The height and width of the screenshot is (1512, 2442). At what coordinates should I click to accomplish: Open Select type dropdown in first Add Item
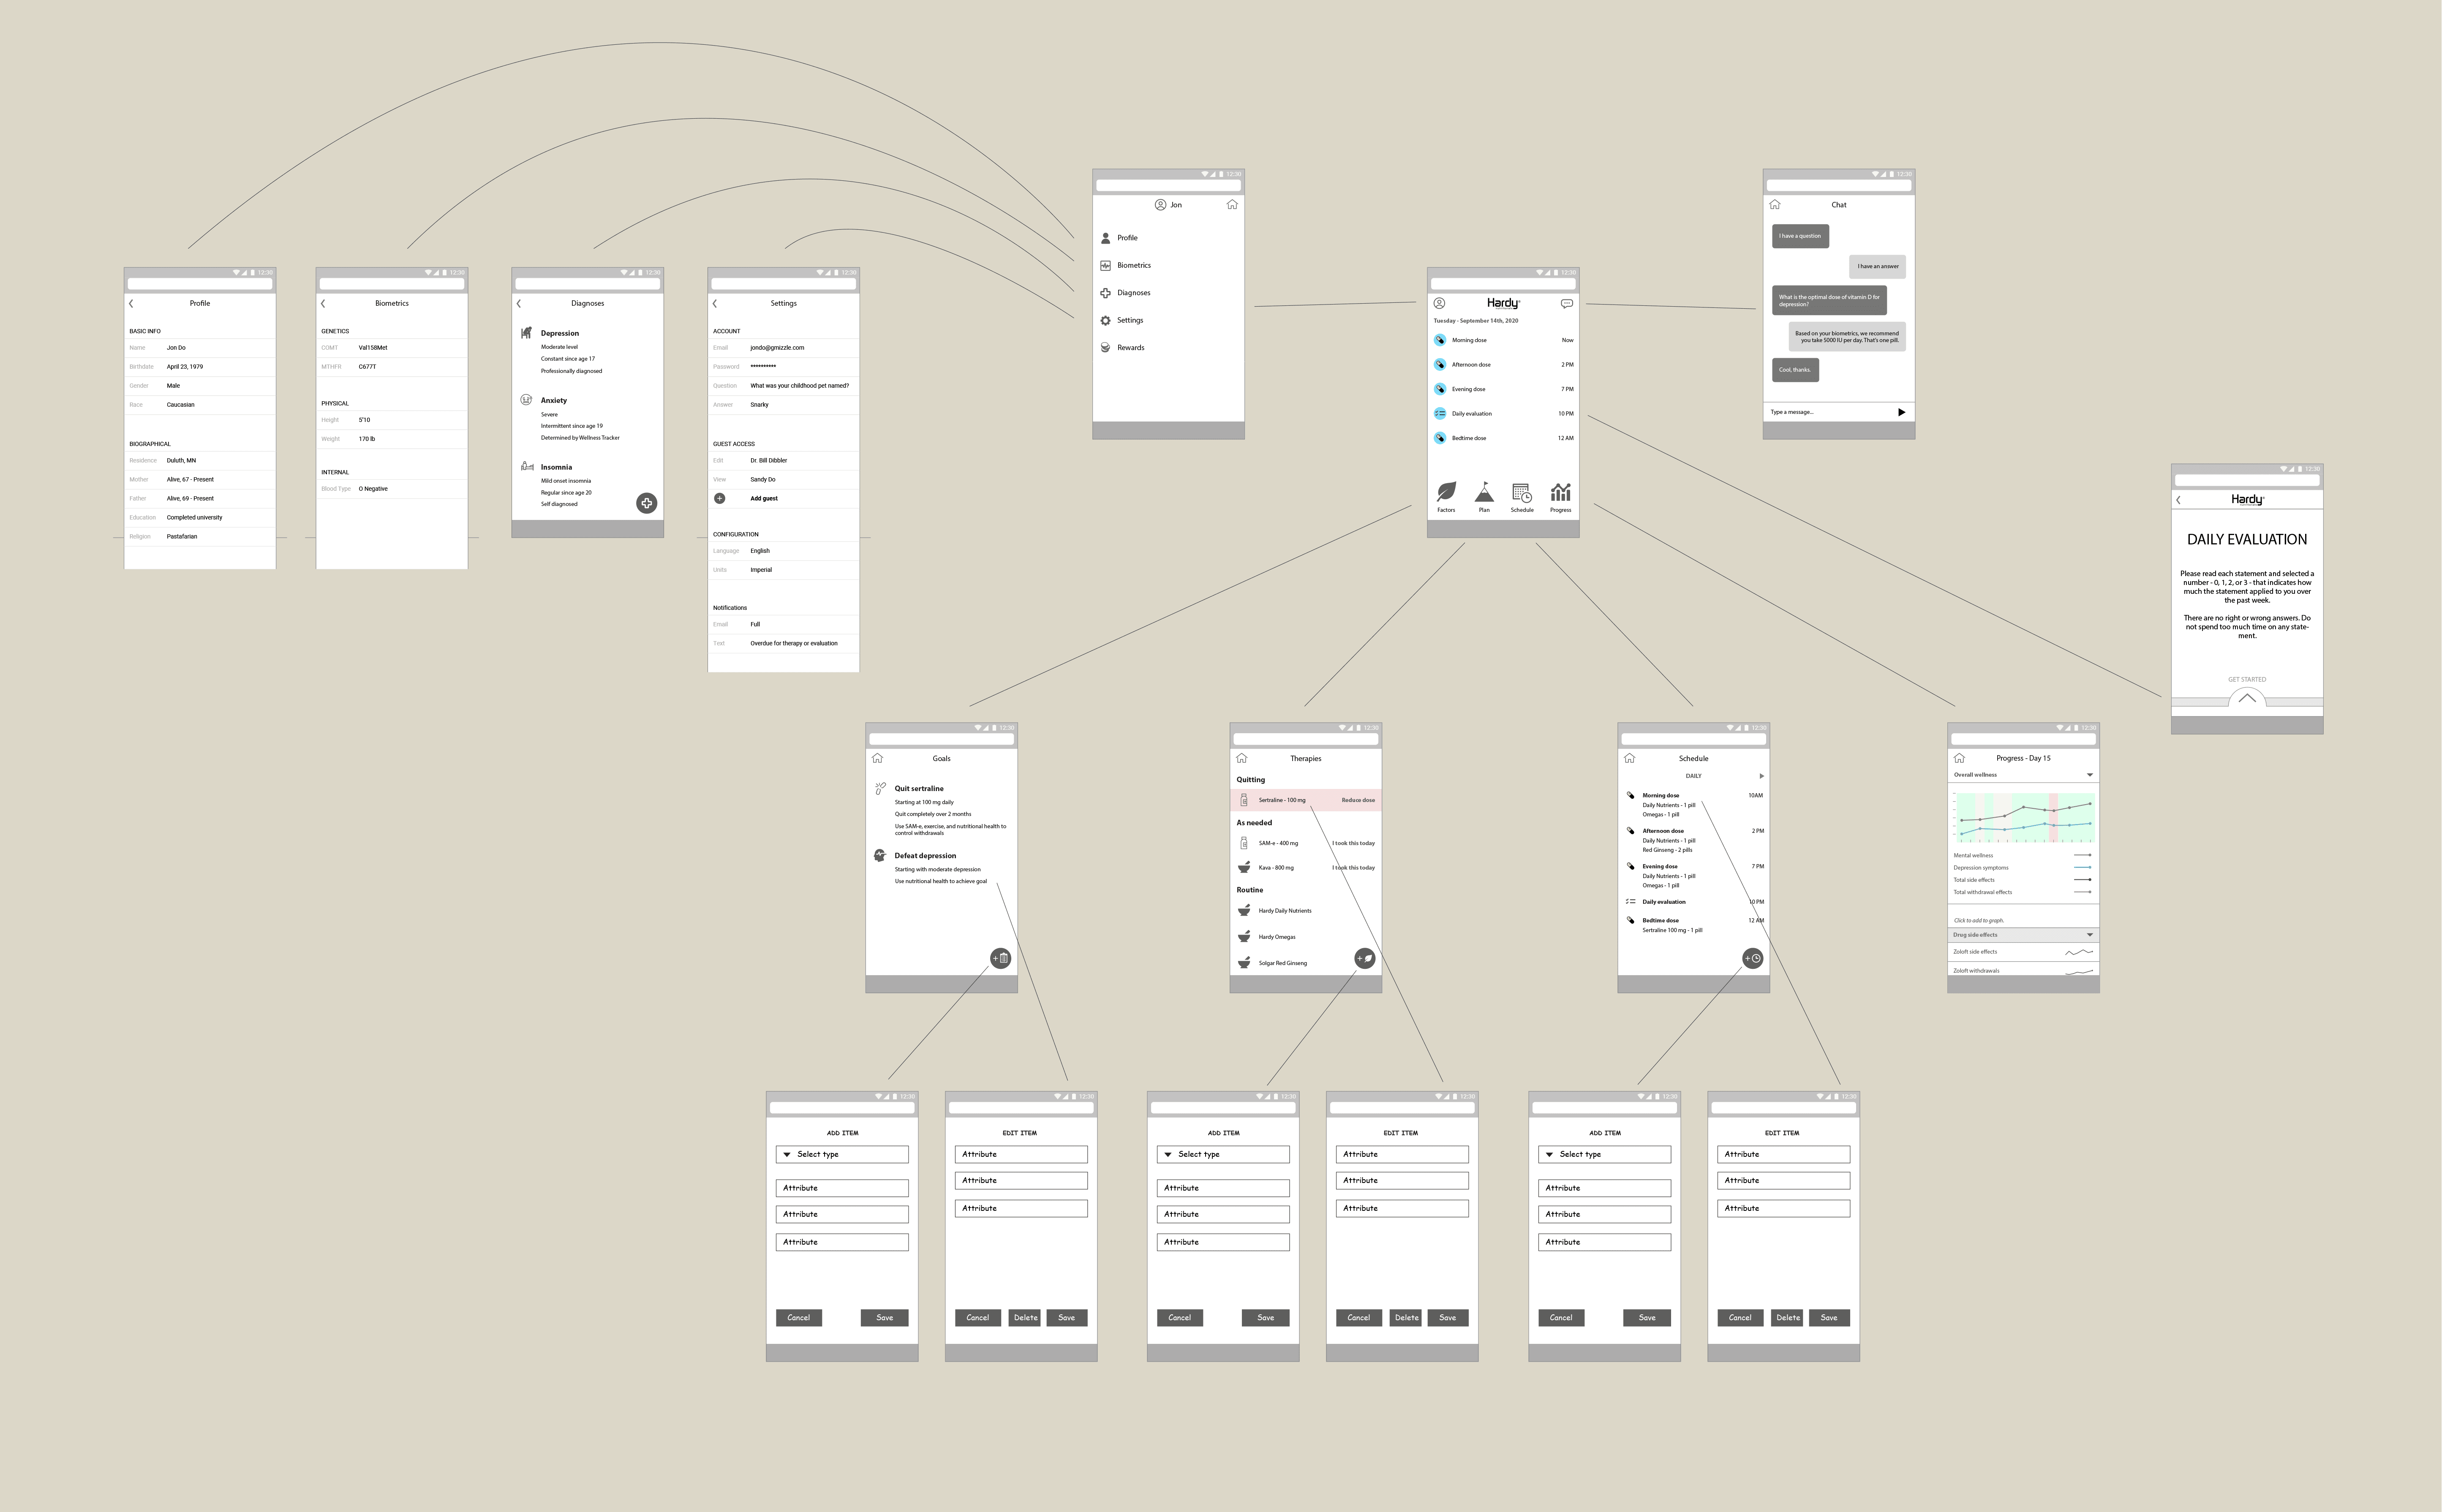[x=841, y=1154]
